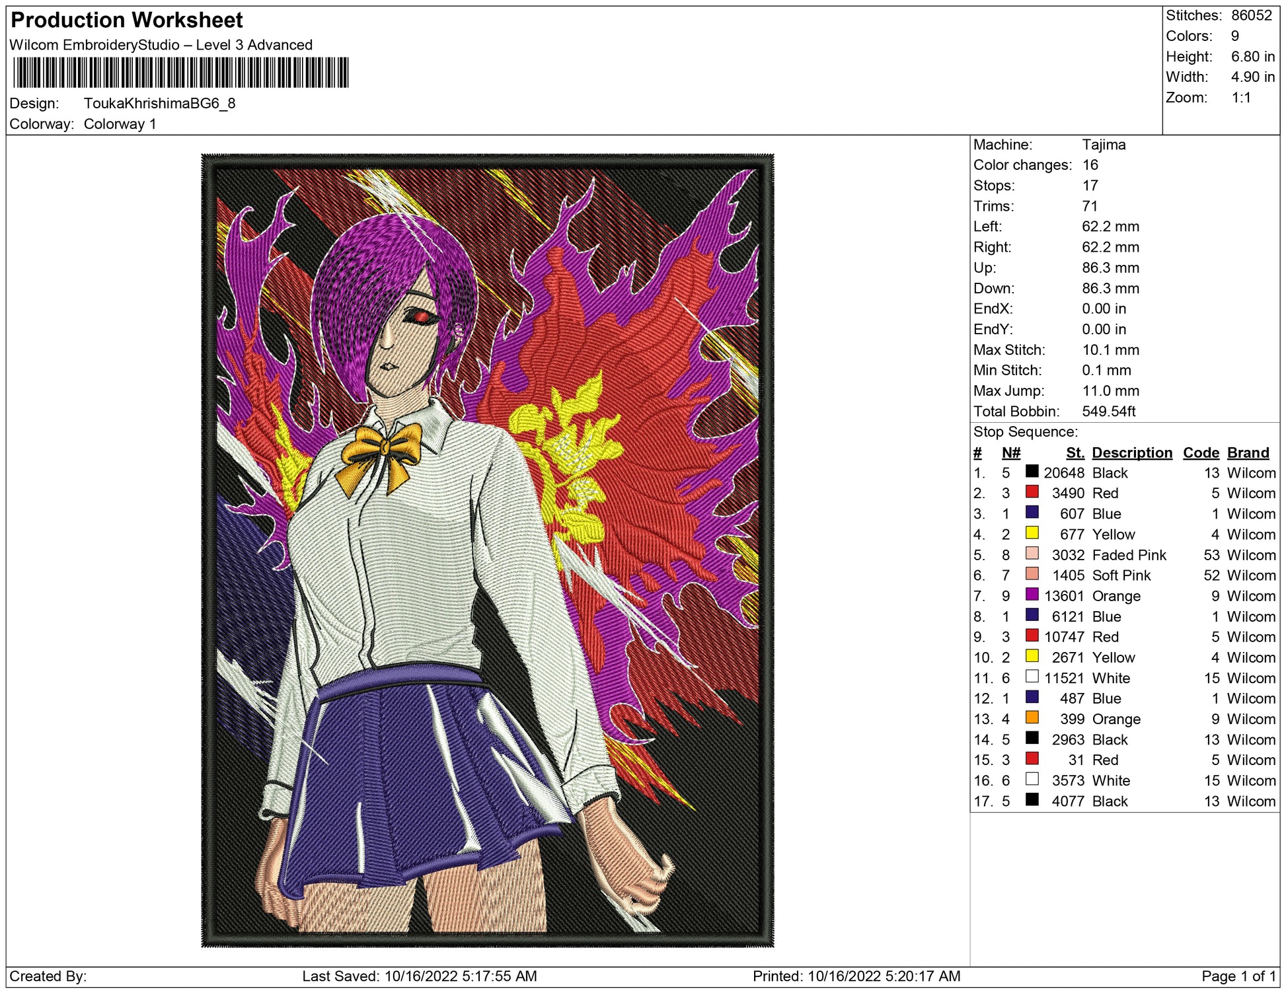This screenshot has width=1286, height=989.
Task: Click the Production Worksheet title
Action: [x=127, y=20]
